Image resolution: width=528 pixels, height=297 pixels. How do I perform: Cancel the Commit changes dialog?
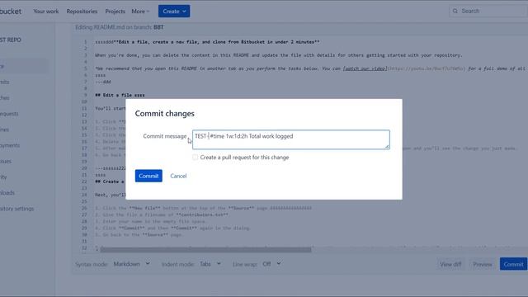[x=178, y=176]
